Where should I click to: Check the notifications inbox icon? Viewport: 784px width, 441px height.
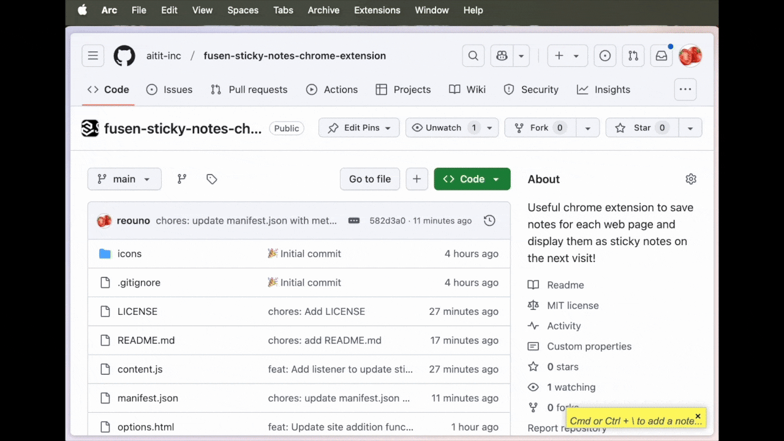tap(661, 56)
